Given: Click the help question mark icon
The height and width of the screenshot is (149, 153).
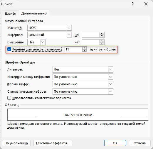Looking at the screenshot, I should tap(133, 4).
